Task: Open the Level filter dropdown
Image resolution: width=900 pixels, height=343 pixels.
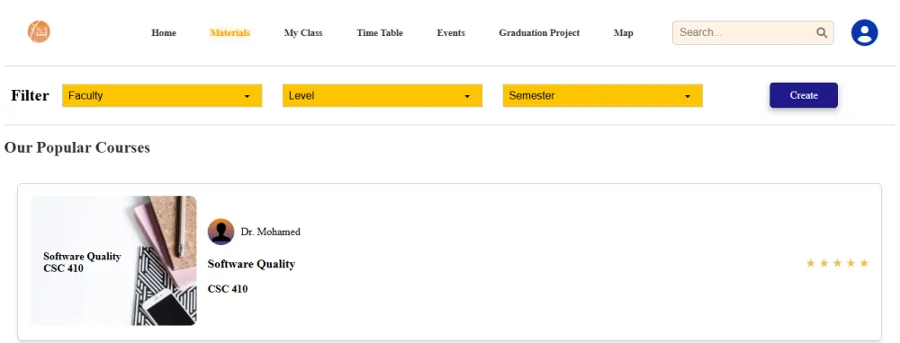Action: coord(382,96)
